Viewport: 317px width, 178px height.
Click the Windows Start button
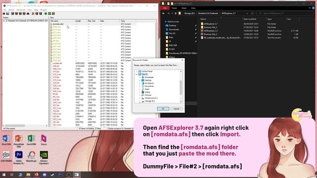click(4, 175)
